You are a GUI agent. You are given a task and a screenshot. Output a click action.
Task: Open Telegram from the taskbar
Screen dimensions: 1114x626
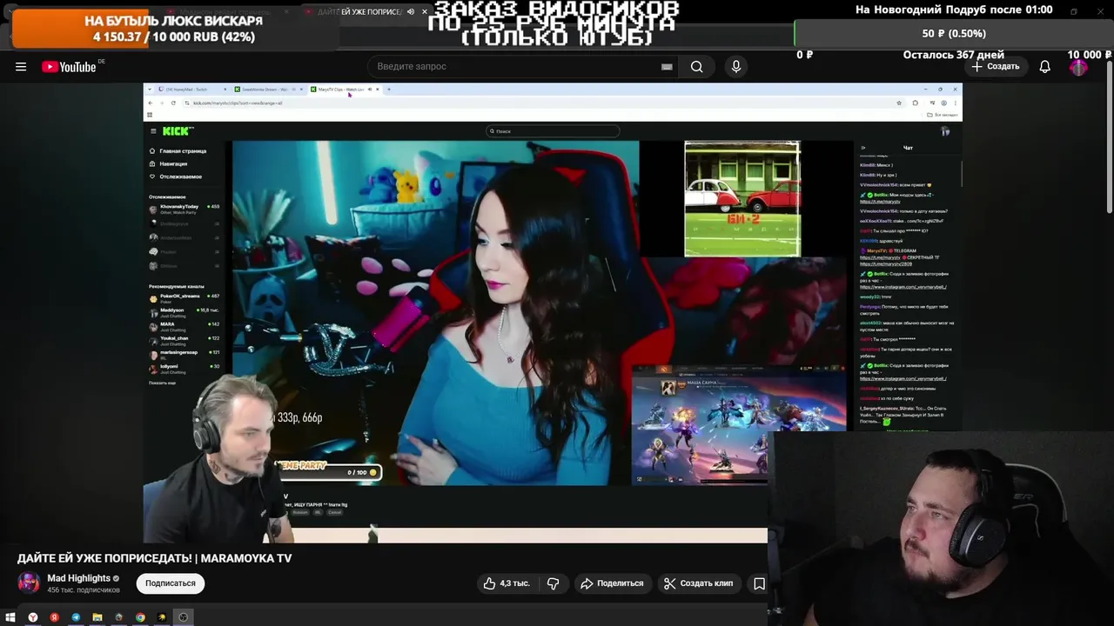coord(76,617)
